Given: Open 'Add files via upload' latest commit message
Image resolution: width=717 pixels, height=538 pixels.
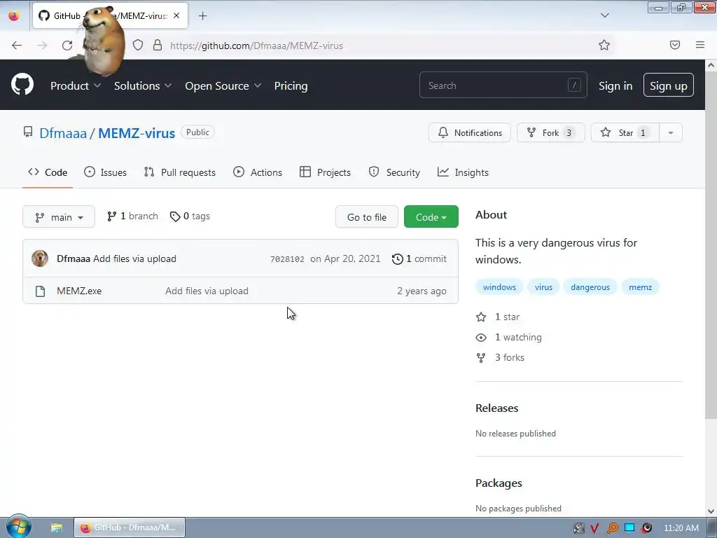Looking at the screenshot, I should pyautogui.click(x=135, y=259).
